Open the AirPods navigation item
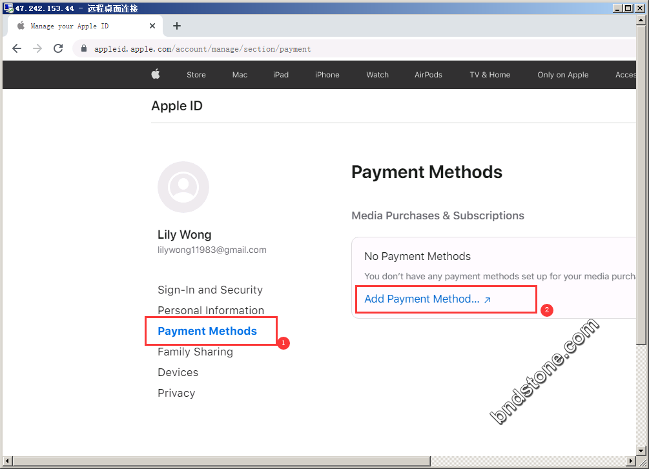Image resolution: width=649 pixels, height=469 pixels. [428, 75]
